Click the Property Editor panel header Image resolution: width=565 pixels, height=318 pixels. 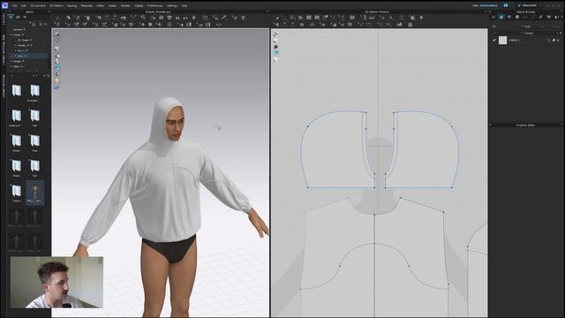click(x=526, y=125)
